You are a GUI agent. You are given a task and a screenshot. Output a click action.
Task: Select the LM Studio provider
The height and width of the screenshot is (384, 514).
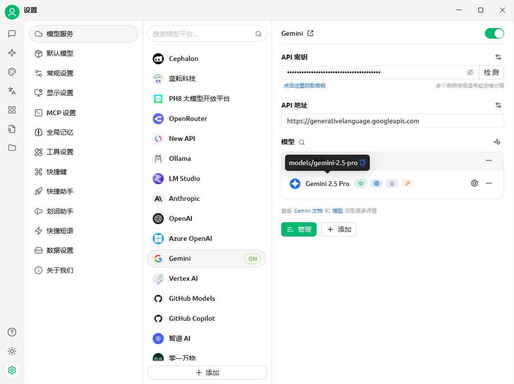207,178
